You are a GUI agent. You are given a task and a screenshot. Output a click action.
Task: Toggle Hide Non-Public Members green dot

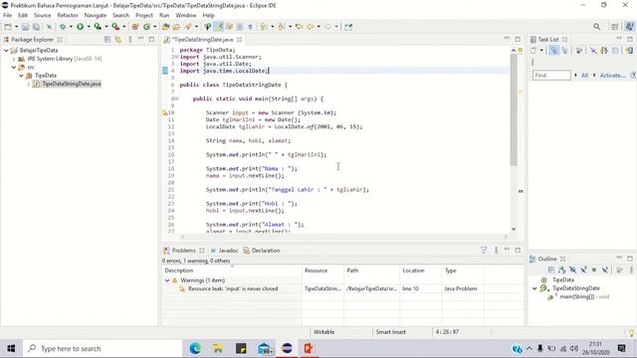pos(594,269)
